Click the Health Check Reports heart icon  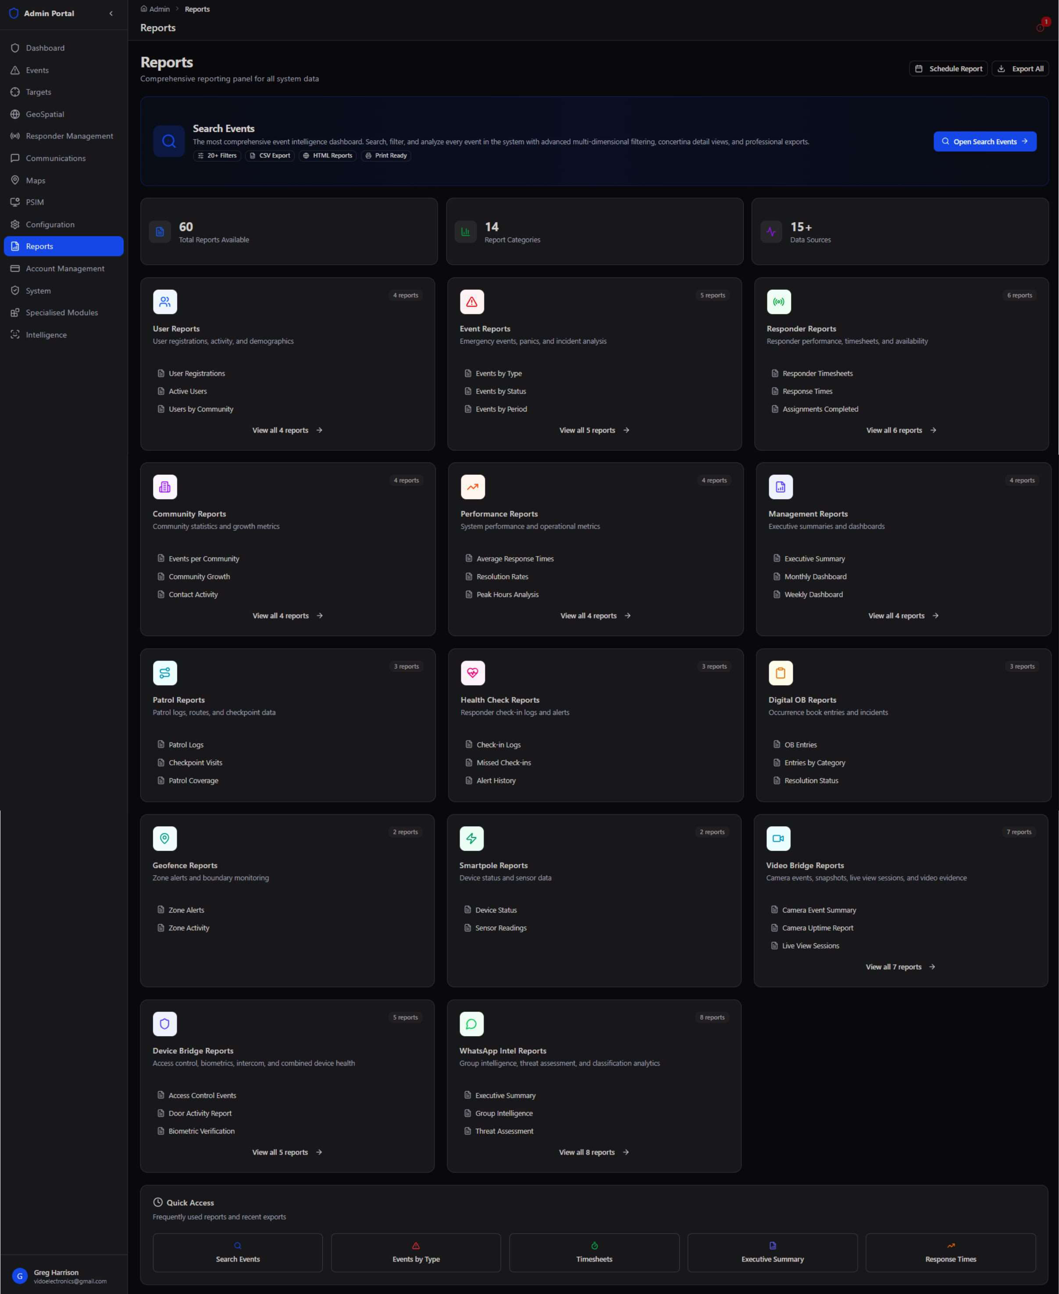coord(473,672)
